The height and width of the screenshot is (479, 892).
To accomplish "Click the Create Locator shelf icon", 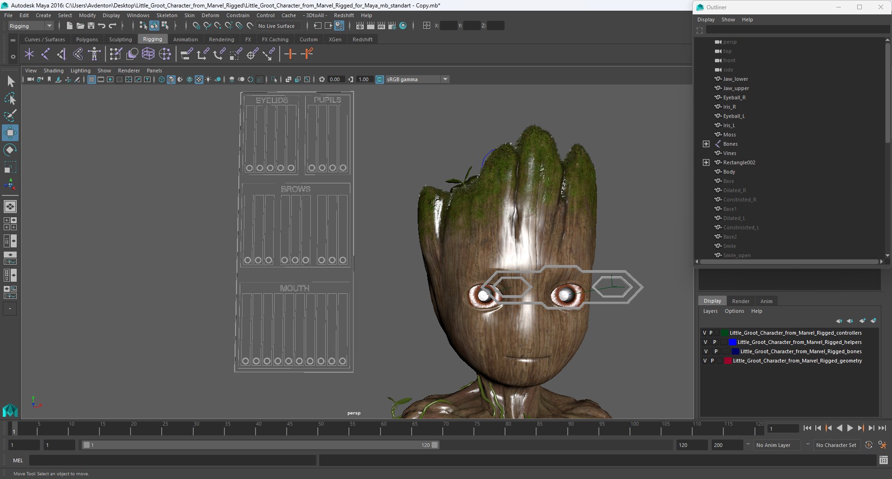I will [29, 54].
